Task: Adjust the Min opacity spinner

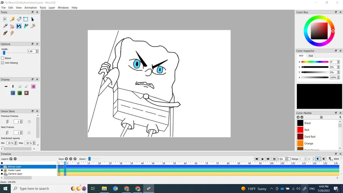Action: pos(16,143)
